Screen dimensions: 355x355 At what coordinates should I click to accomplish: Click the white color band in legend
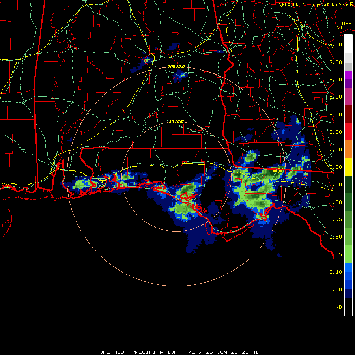(x=348, y=44)
